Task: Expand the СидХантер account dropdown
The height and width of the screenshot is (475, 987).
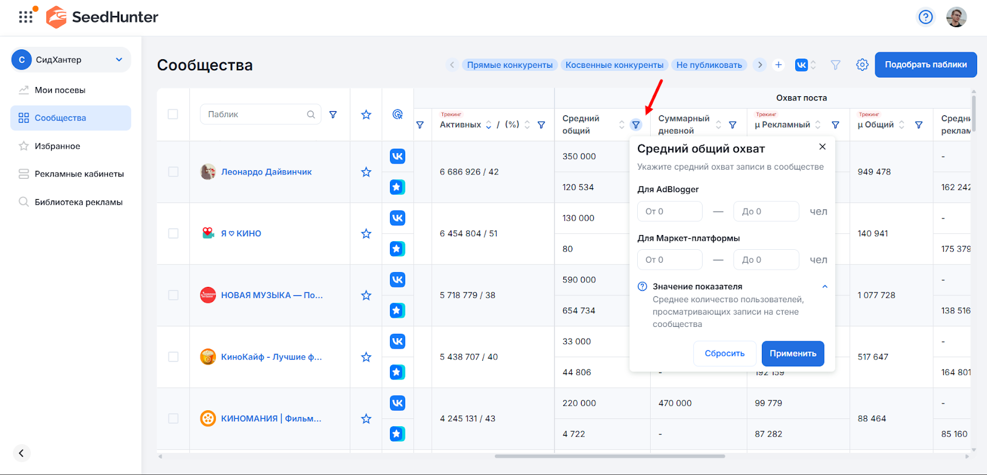Action: 119,60
